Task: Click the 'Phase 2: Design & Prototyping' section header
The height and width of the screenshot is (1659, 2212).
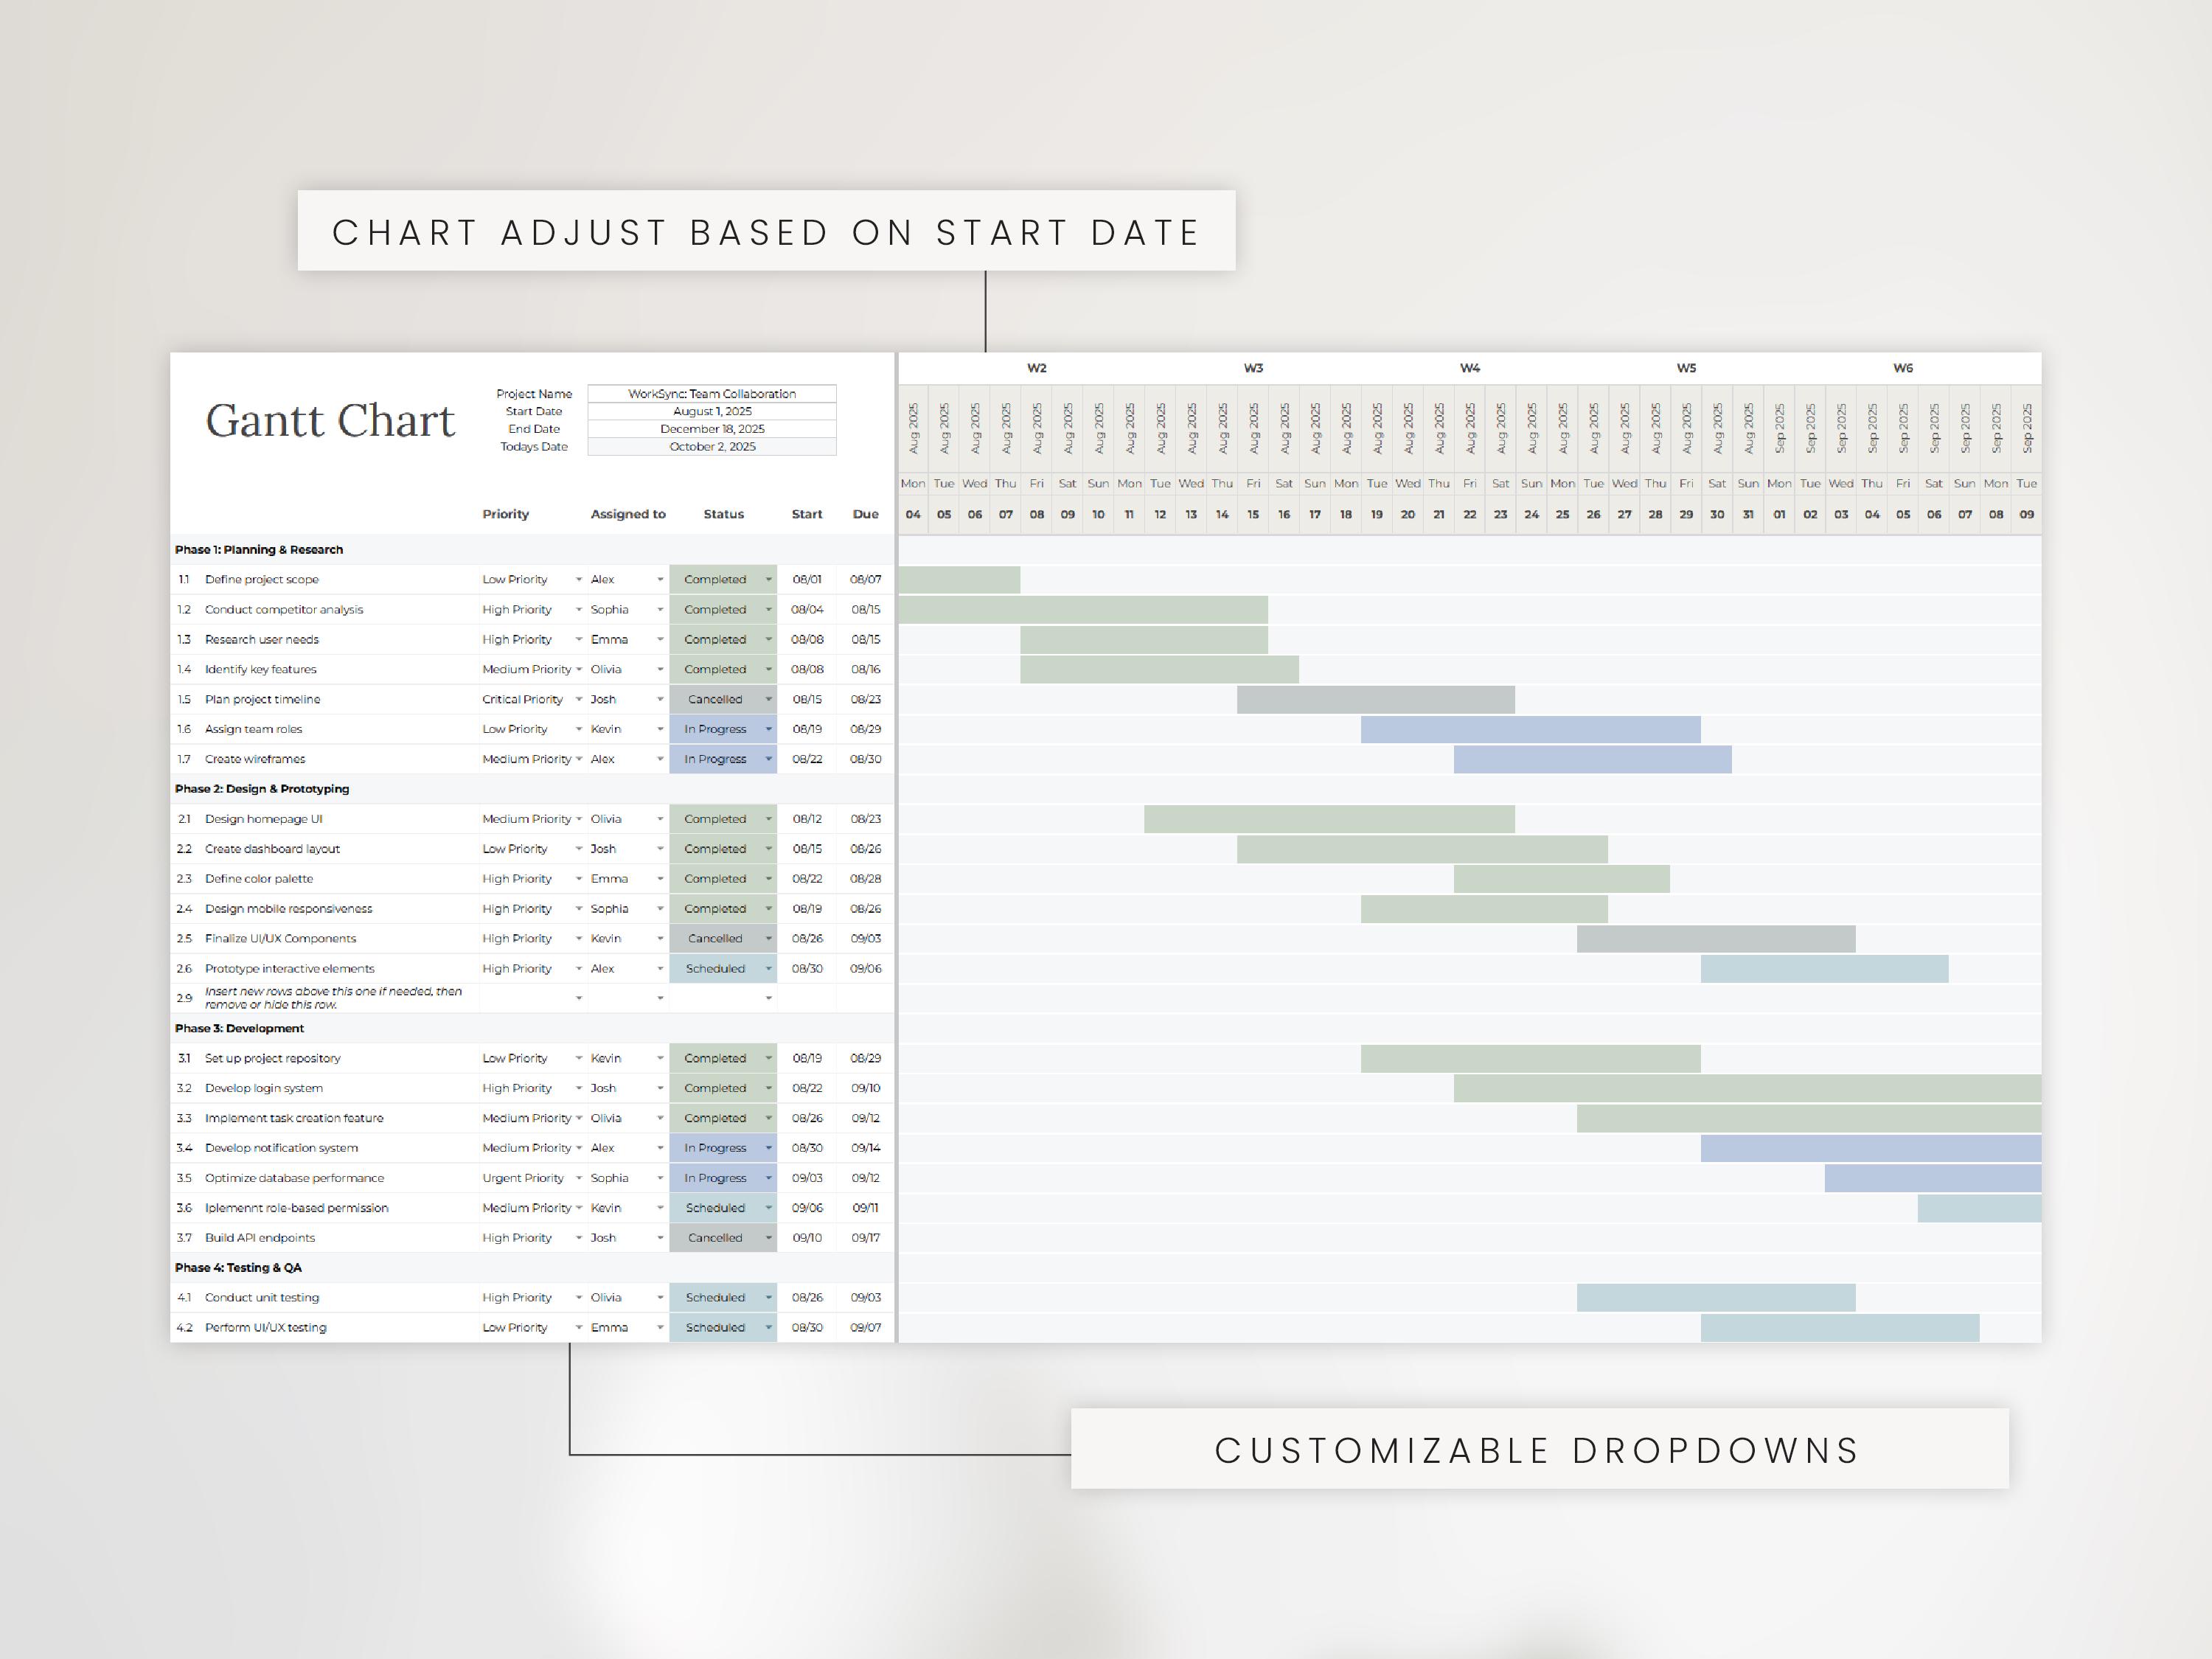Action: [262, 789]
